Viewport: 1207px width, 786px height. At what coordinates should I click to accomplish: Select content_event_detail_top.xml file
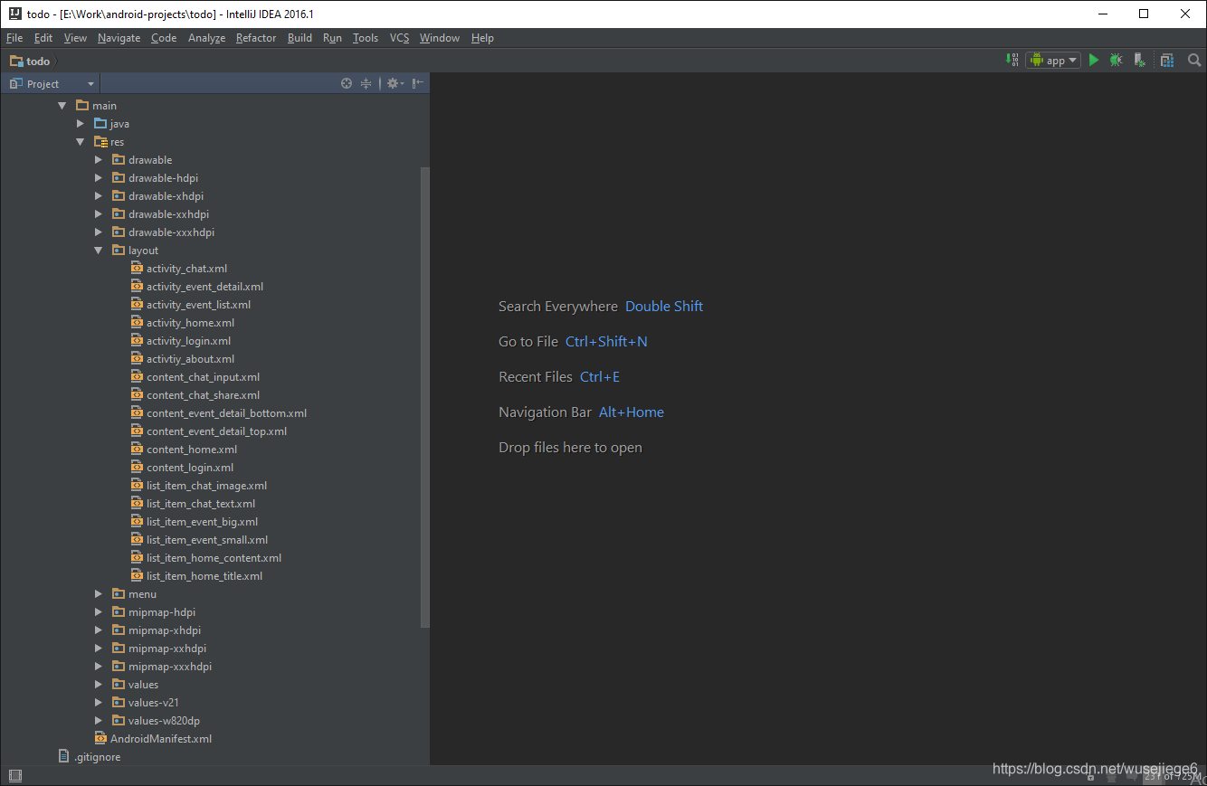pyautogui.click(x=216, y=431)
